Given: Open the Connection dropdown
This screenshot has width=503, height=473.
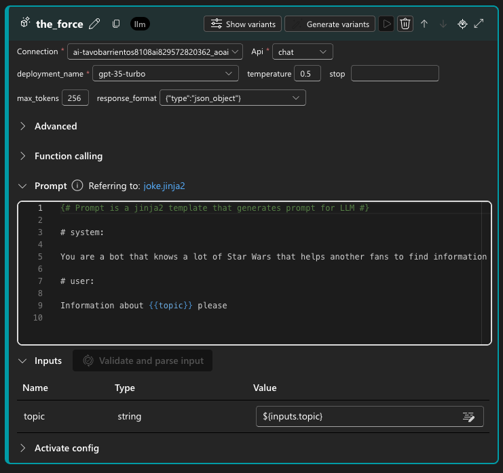Looking at the screenshot, I should point(155,52).
